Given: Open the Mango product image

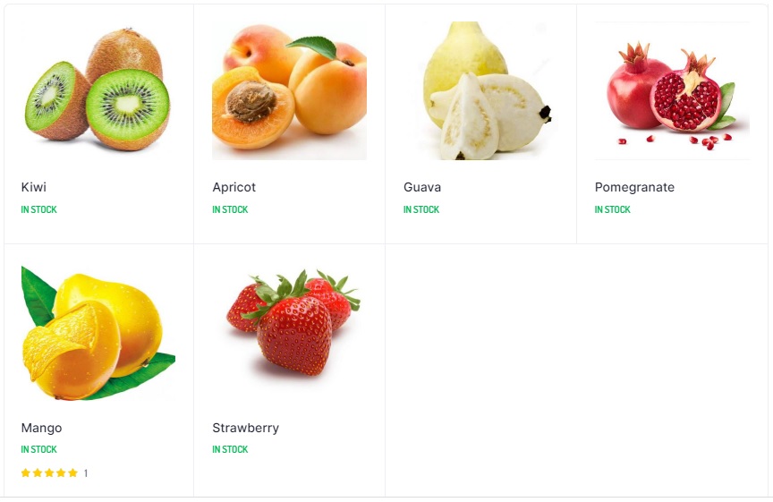Looking at the screenshot, I should tap(98, 332).
